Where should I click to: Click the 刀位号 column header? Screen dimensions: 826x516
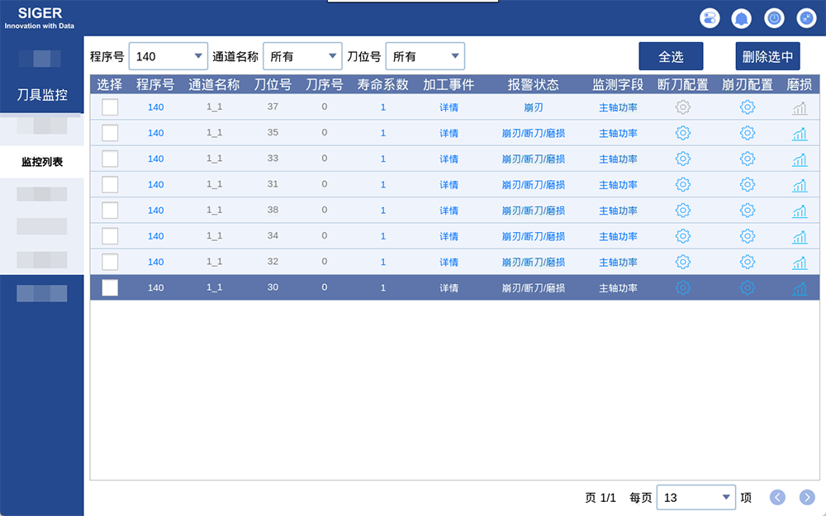(273, 84)
